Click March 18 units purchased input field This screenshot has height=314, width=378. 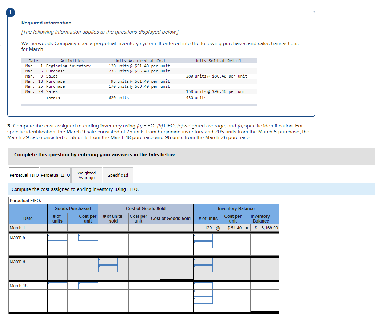(57, 286)
